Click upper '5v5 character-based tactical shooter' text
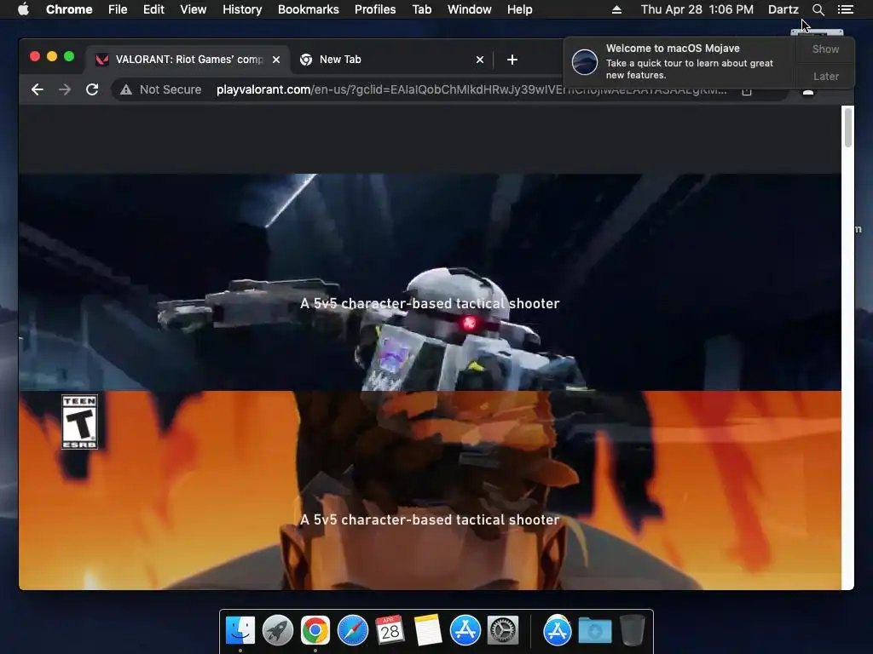The height and width of the screenshot is (654, 873). coord(430,303)
